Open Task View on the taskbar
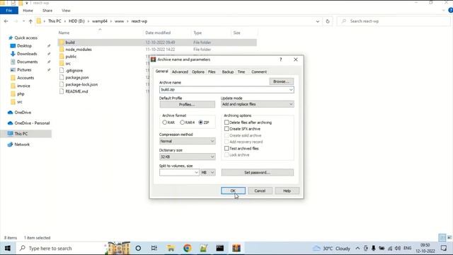This screenshot has height=255, width=453. click(154, 248)
